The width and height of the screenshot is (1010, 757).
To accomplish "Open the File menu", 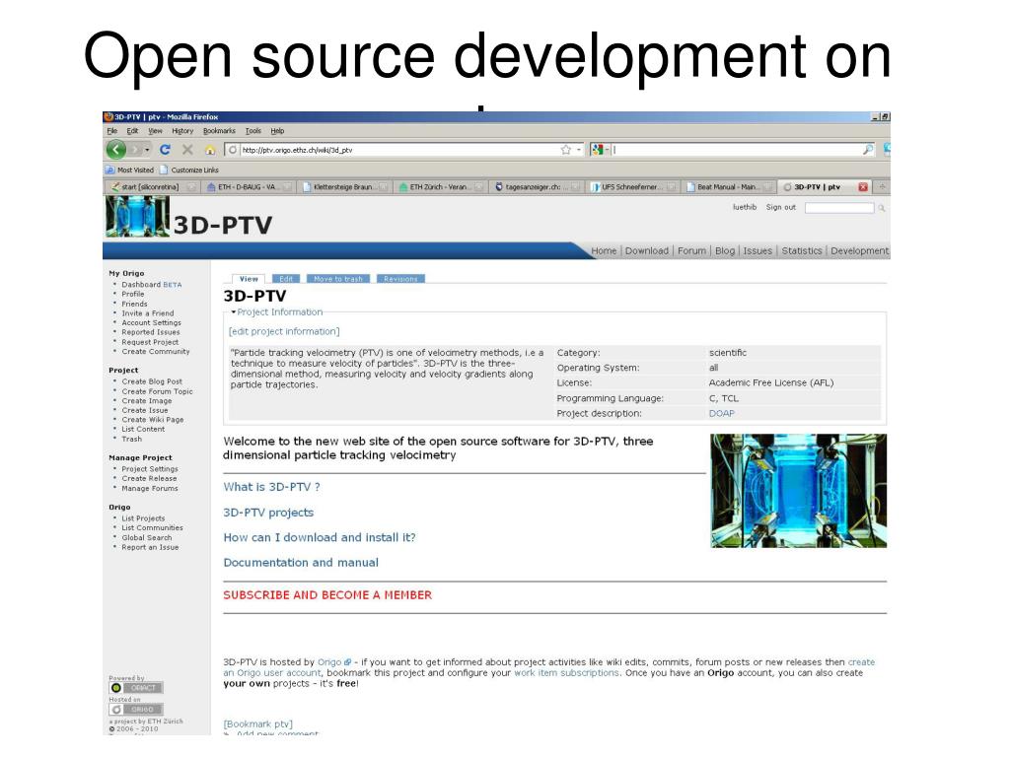I will 112,131.
